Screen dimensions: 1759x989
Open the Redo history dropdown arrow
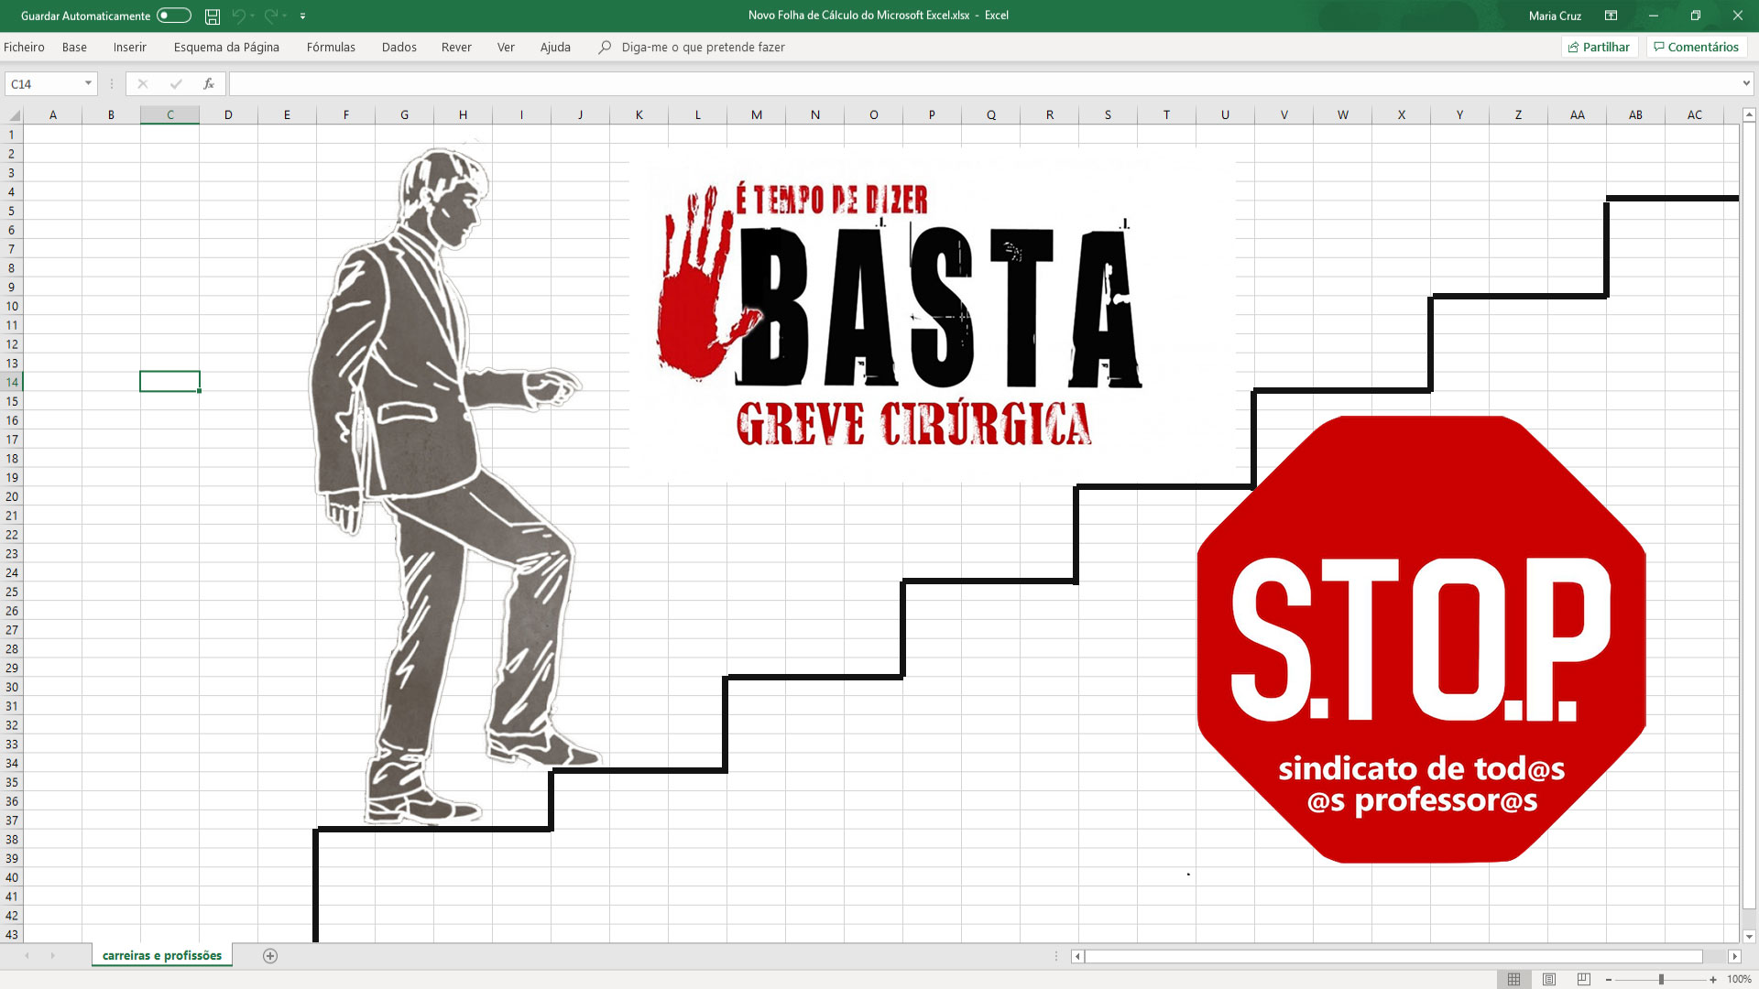click(x=285, y=16)
